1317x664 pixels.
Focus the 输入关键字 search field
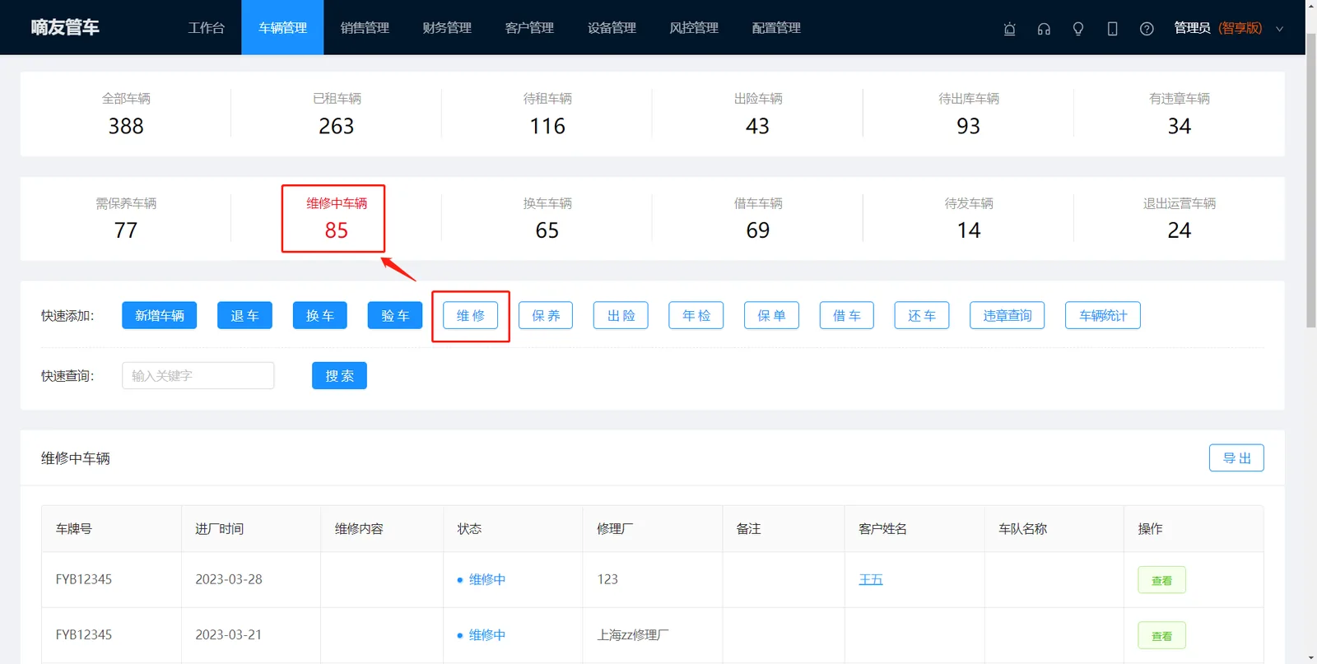(198, 375)
